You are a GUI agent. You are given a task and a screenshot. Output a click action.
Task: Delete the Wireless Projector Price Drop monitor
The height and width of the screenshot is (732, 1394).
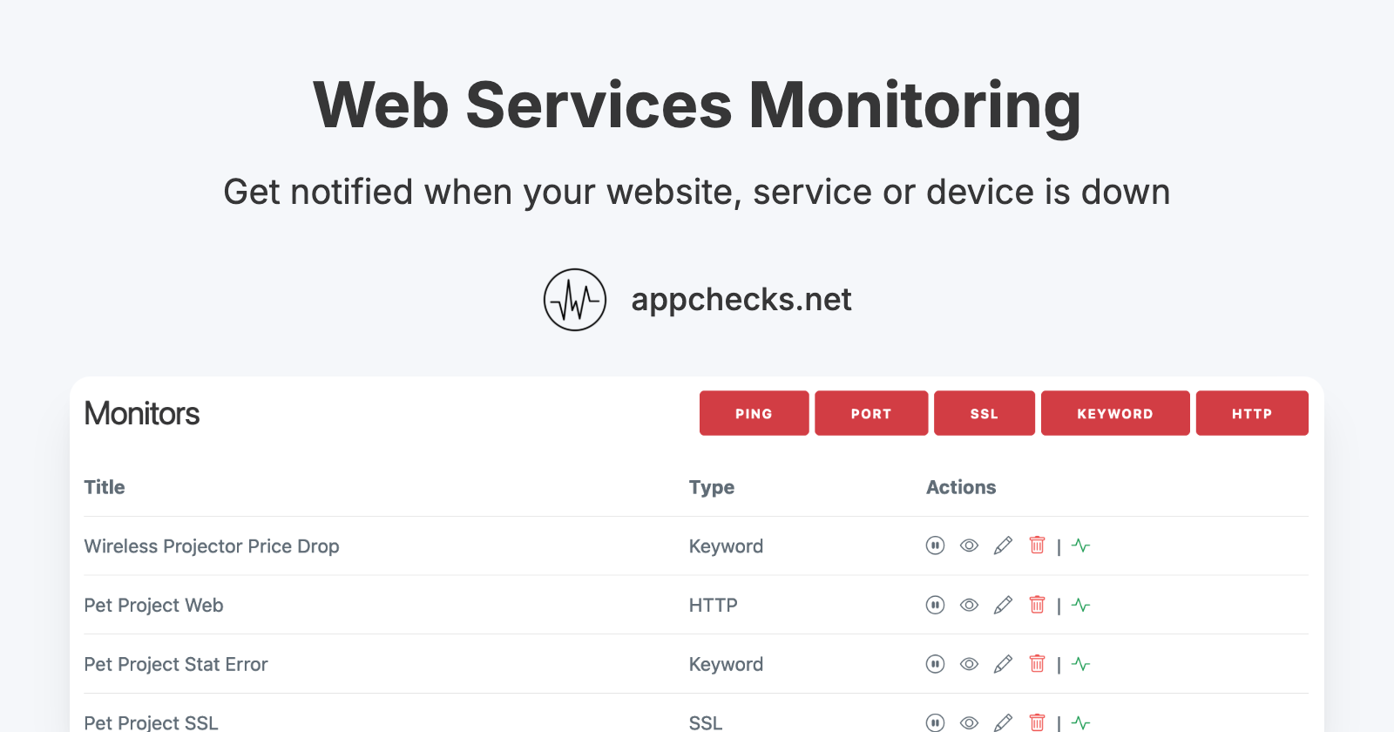(1037, 545)
